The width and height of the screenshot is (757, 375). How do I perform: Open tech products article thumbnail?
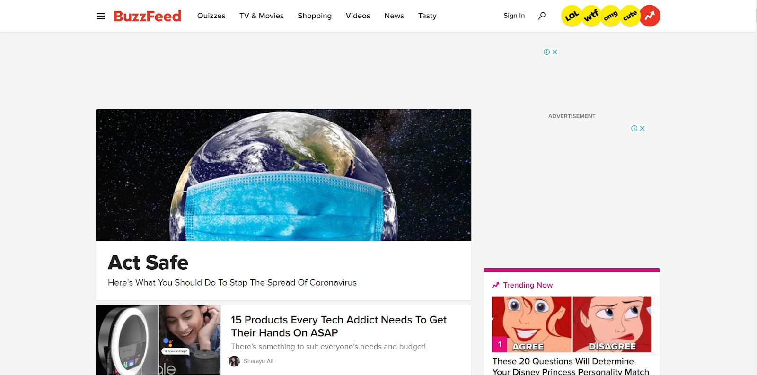158,340
